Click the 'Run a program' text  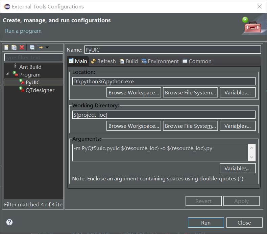coord(23,31)
